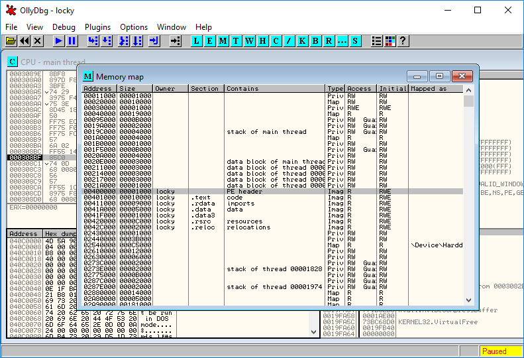The image size is (524, 358).
Task: Open appearance options colored grid icon
Action: [x=390, y=41]
